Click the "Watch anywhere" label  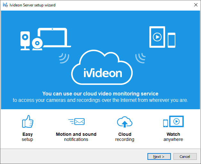[x=173, y=137]
